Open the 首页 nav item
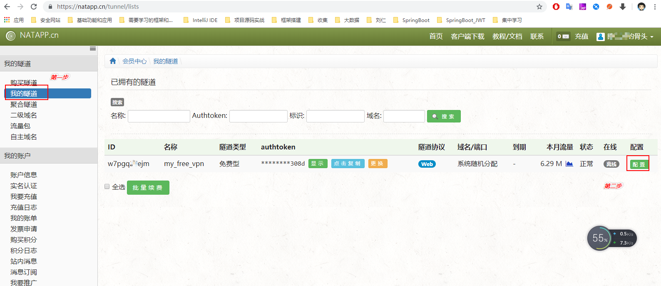Image resolution: width=661 pixels, height=286 pixels. 436,37
